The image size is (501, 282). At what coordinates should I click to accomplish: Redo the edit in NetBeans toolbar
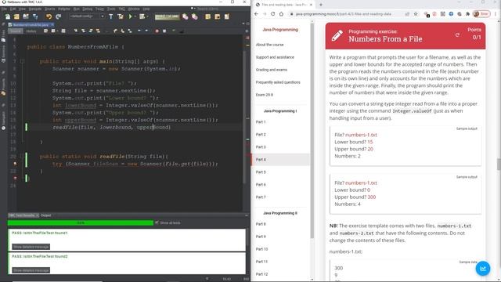pyautogui.click(x=58, y=16)
